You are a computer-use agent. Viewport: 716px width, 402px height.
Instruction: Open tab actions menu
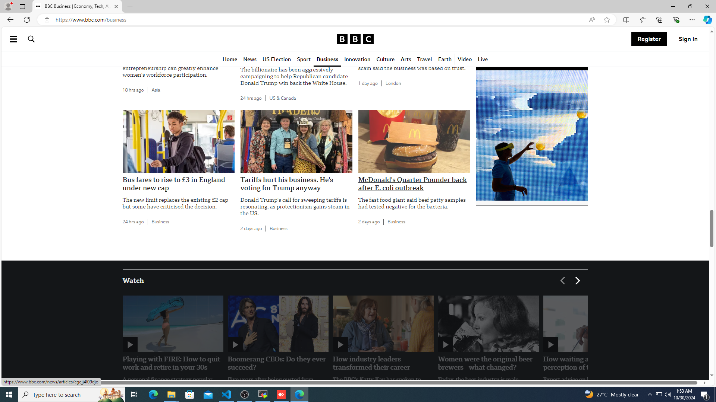click(22, 6)
